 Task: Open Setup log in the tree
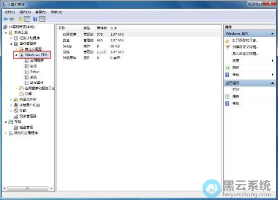point(34,72)
